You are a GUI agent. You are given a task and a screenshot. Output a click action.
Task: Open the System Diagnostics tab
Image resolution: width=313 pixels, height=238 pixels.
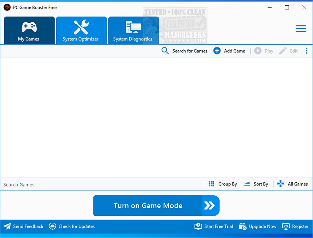coord(134,30)
